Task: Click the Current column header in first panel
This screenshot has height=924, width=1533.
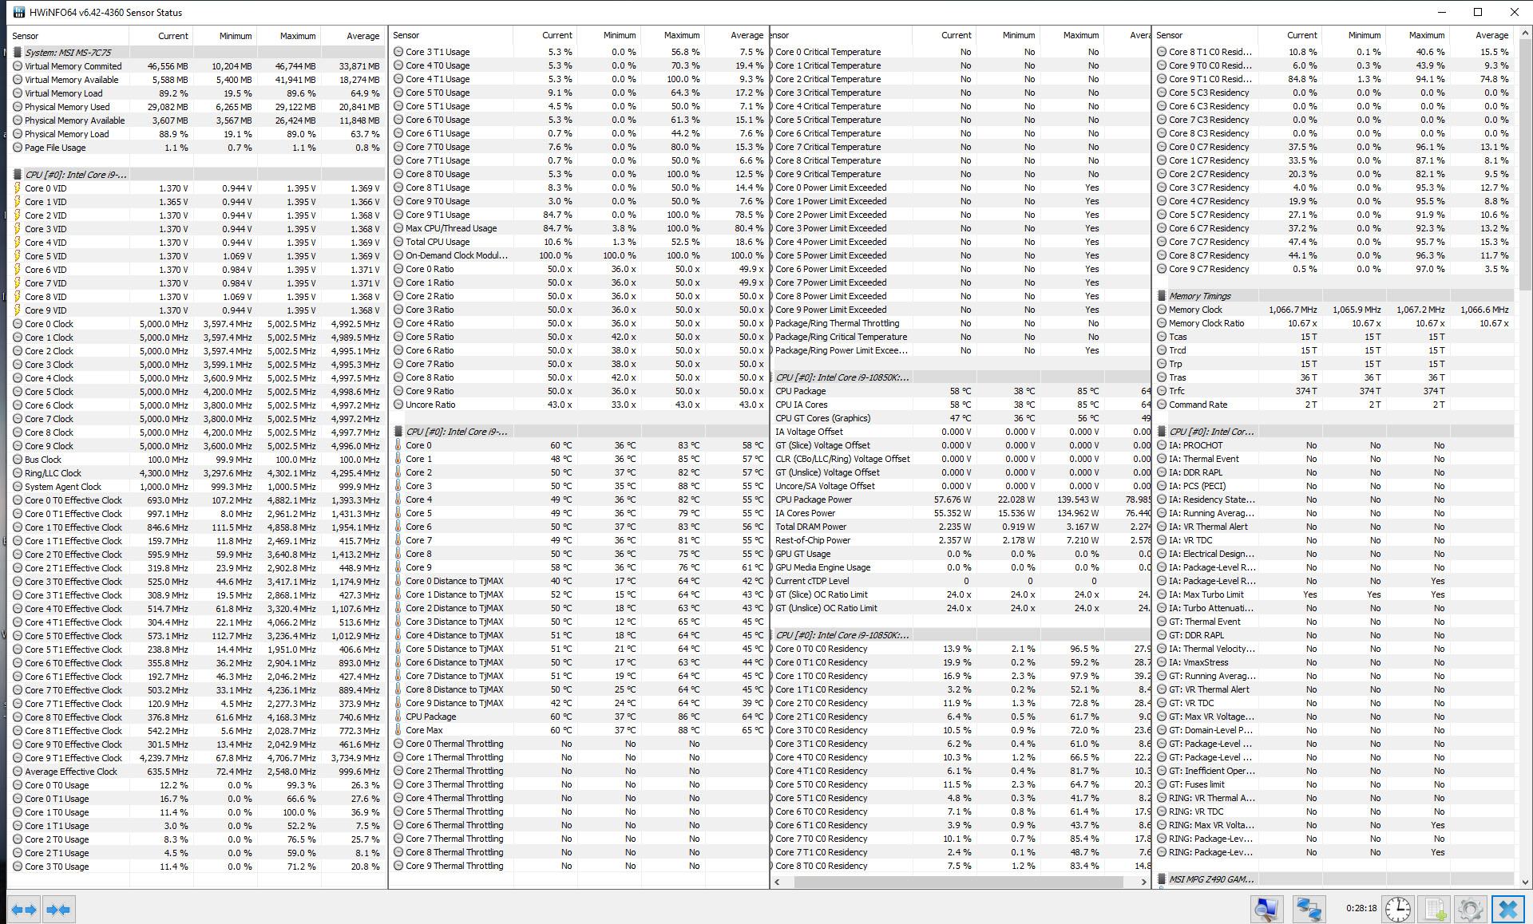Action: [160, 36]
